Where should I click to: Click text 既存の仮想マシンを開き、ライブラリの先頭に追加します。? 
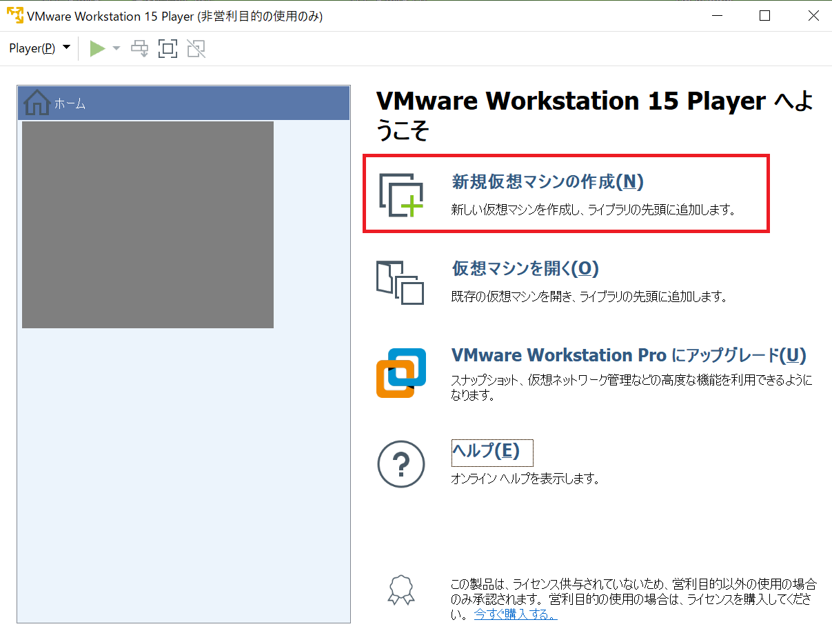pos(589,297)
